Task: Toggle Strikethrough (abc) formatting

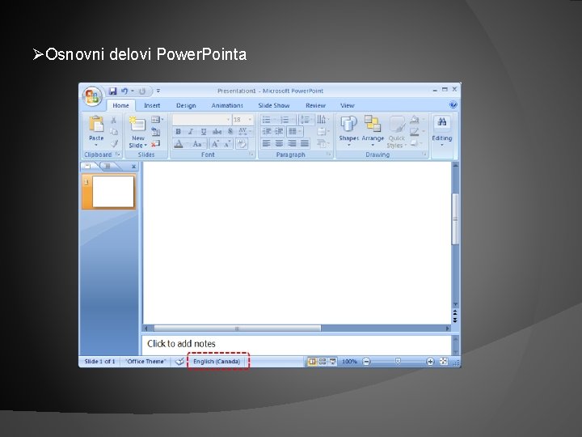Action: (217, 132)
